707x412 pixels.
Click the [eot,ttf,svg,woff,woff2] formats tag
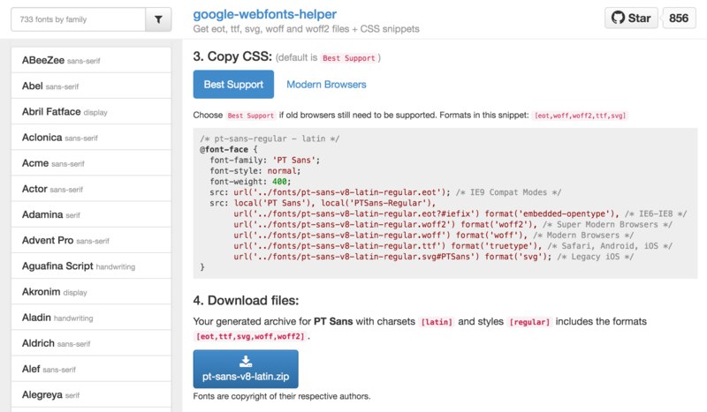coord(250,336)
